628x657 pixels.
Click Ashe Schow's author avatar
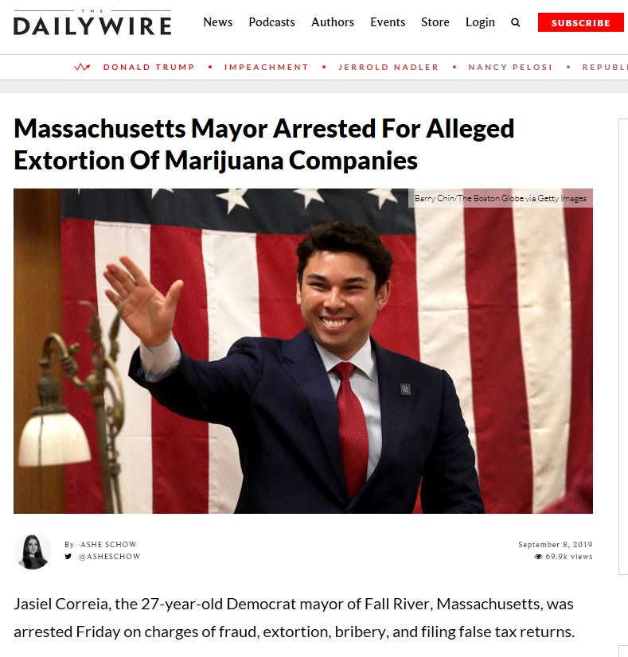pyautogui.click(x=33, y=551)
